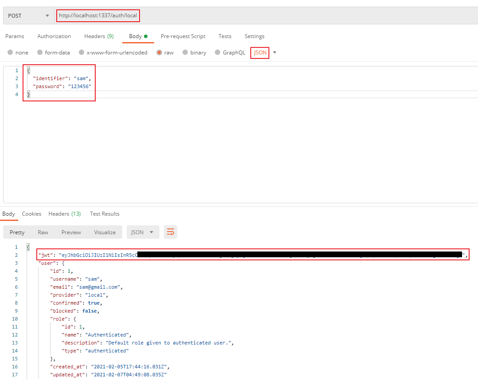Open the POST method dropdown
The height and width of the screenshot is (383, 478).
[x=28, y=16]
